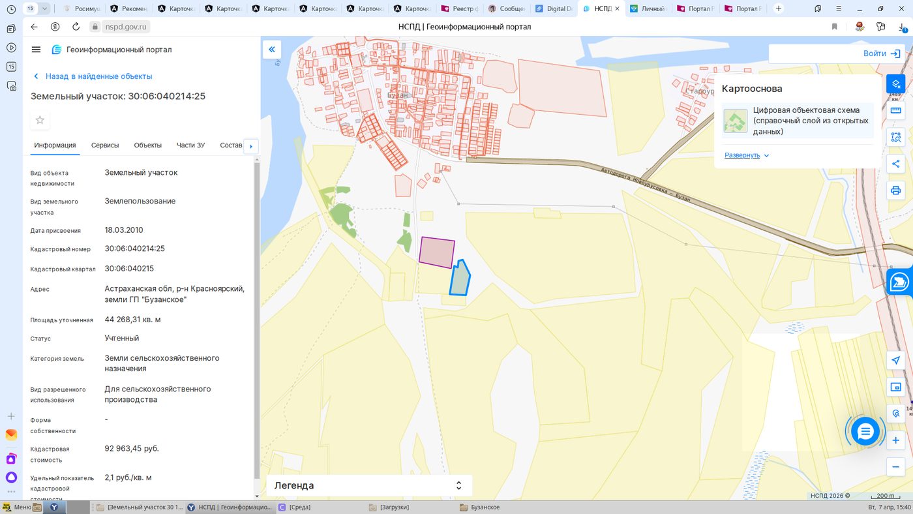Image resolution: width=913 pixels, height=514 pixels.
Task: Open the Части ЗУ tab
Action: [190, 145]
